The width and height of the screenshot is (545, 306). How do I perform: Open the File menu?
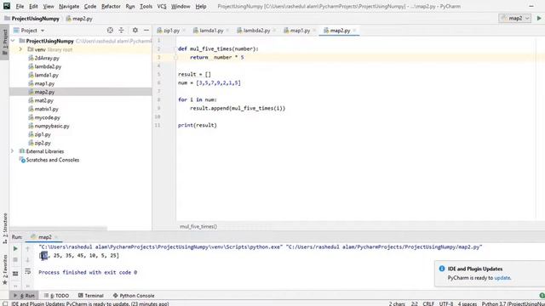click(20, 6)
